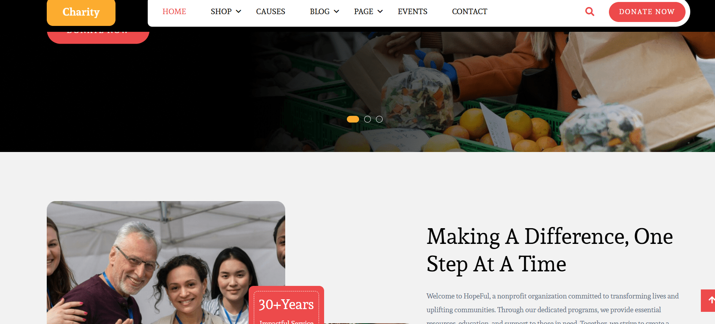Expand the Blog dropdown arrow
715x324 pixels.
[x=336, y=12]
